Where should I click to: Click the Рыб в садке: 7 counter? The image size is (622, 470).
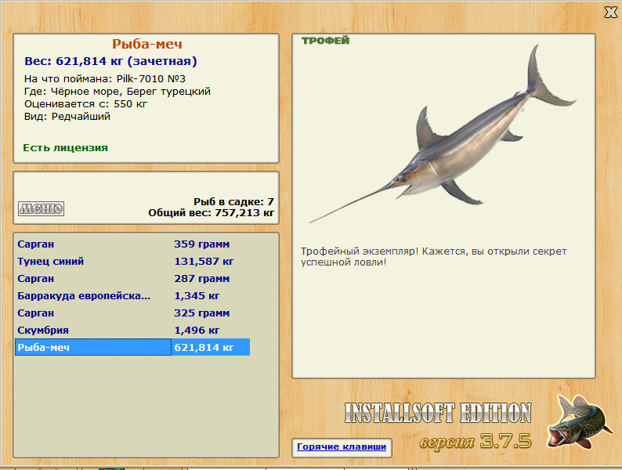[x=233, y=201]
